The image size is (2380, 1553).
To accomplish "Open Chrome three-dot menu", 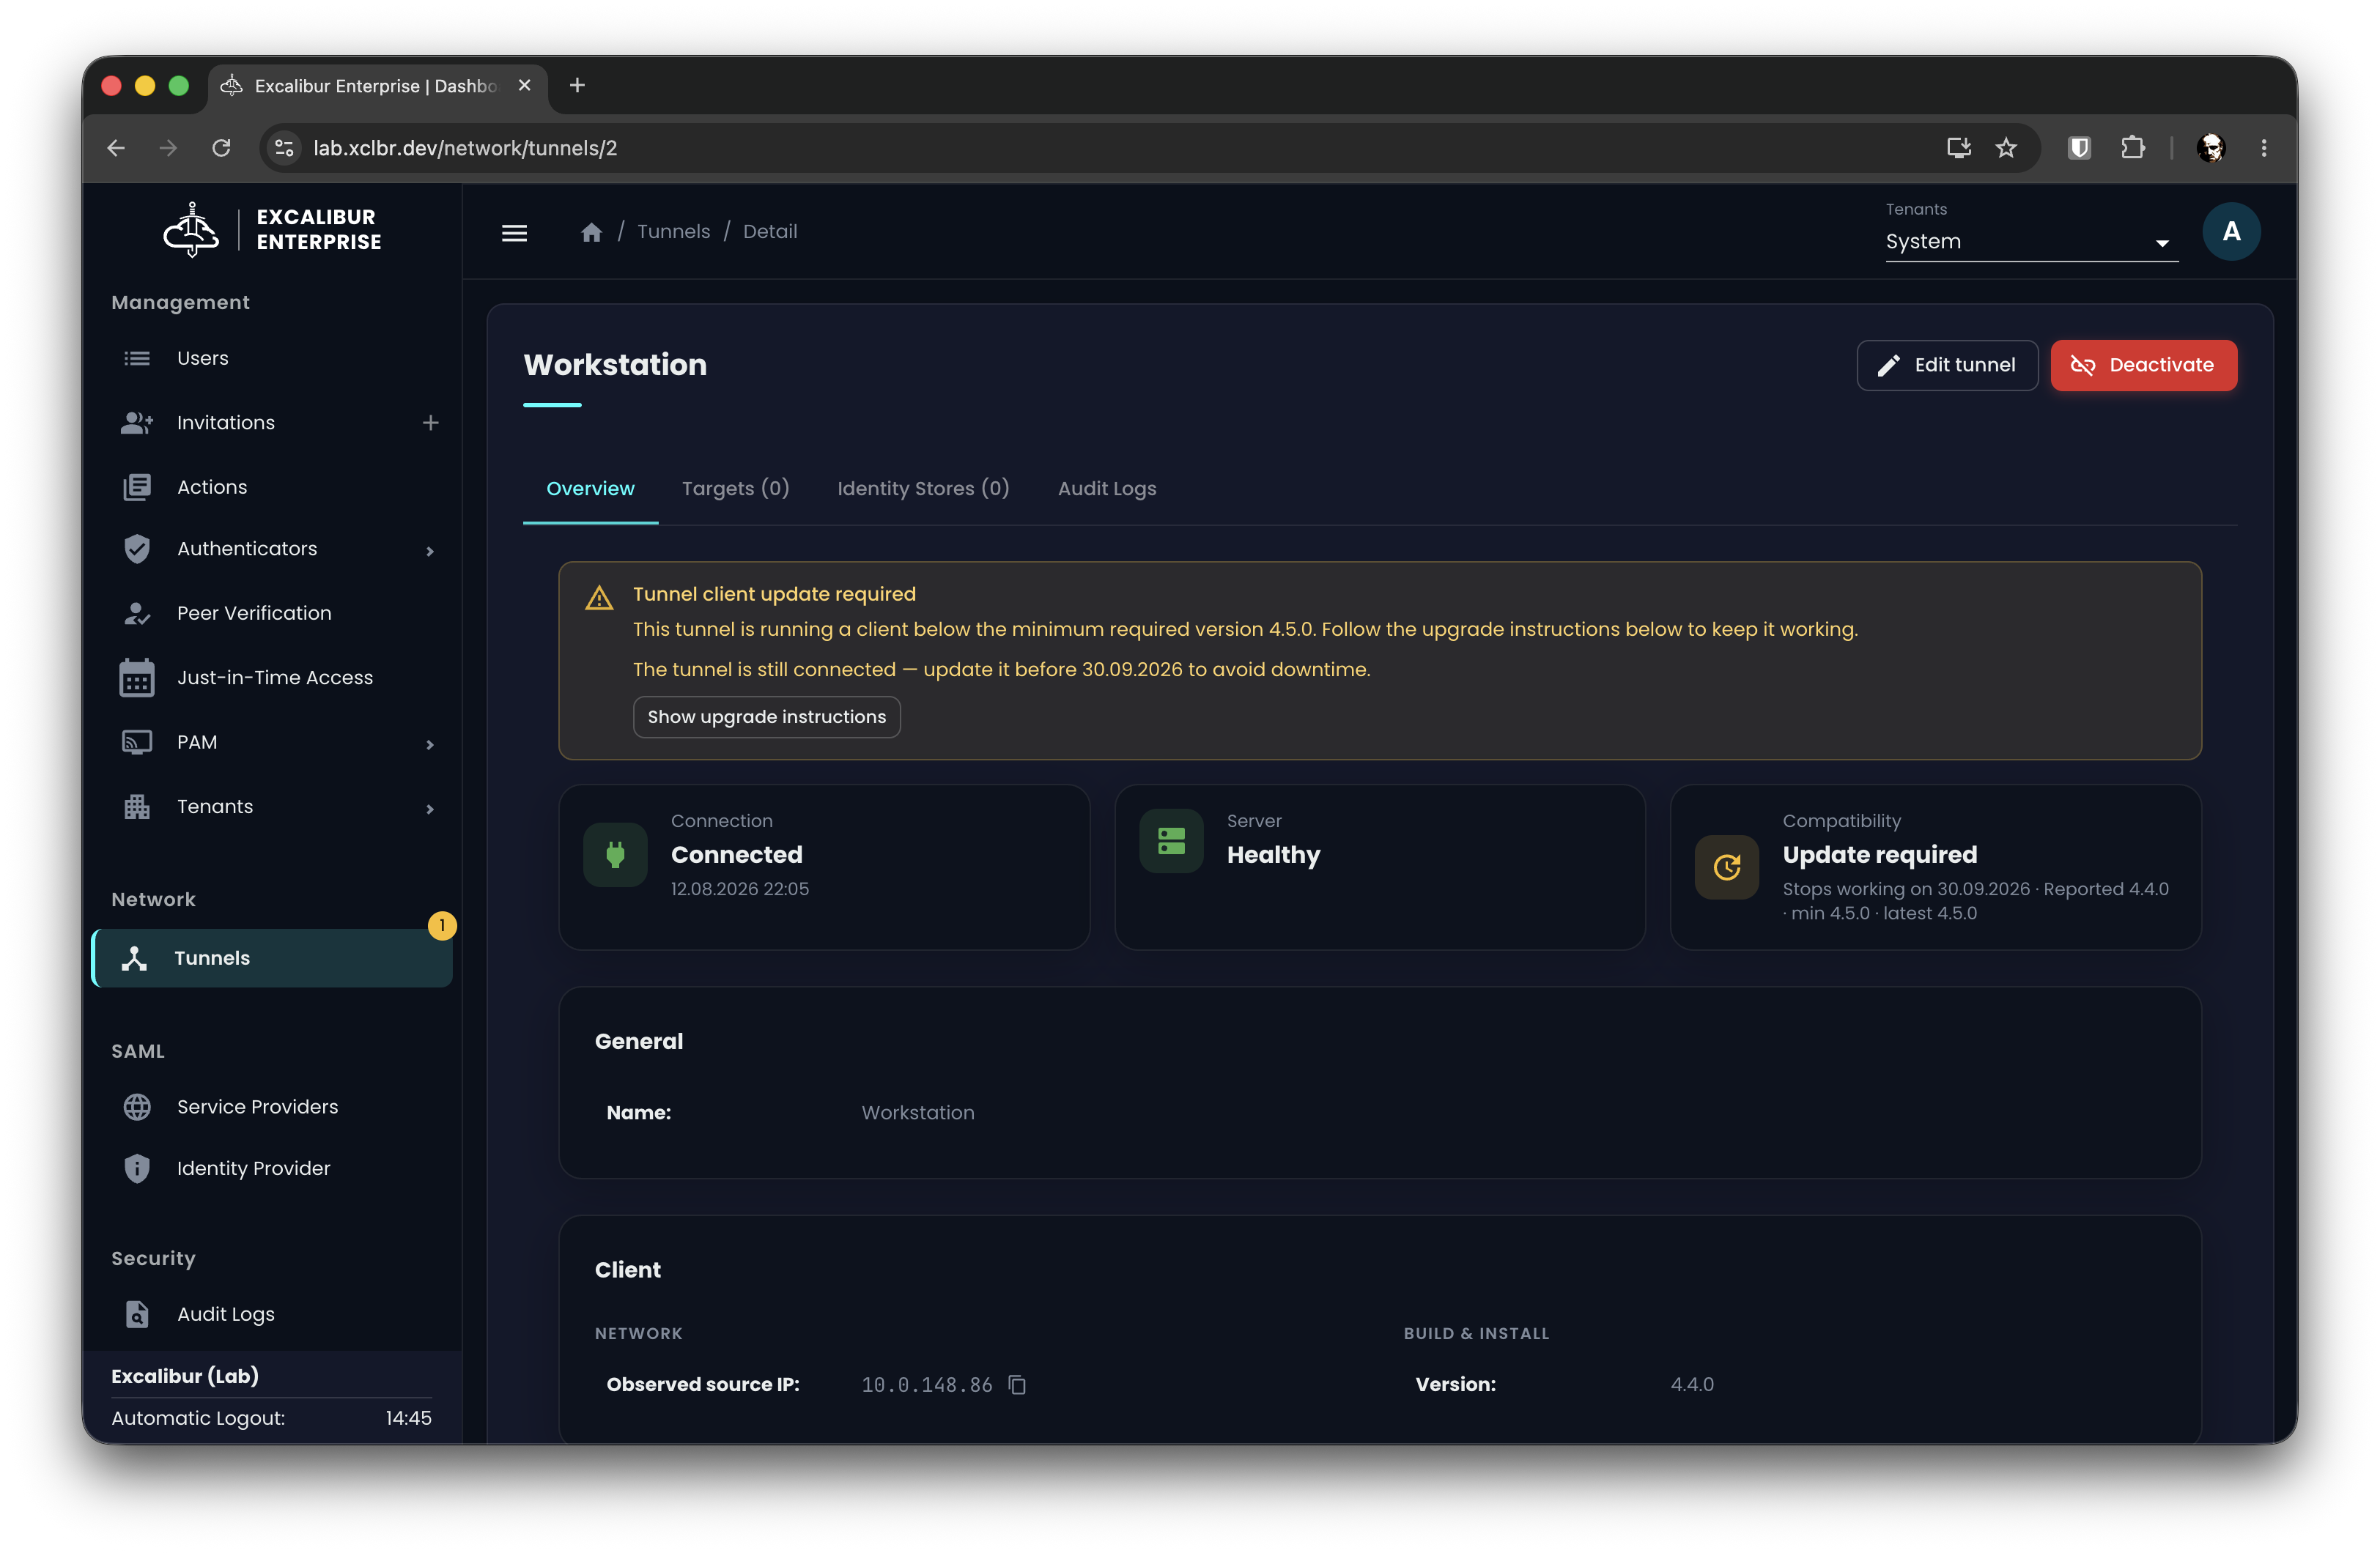I will point(2264,148).
